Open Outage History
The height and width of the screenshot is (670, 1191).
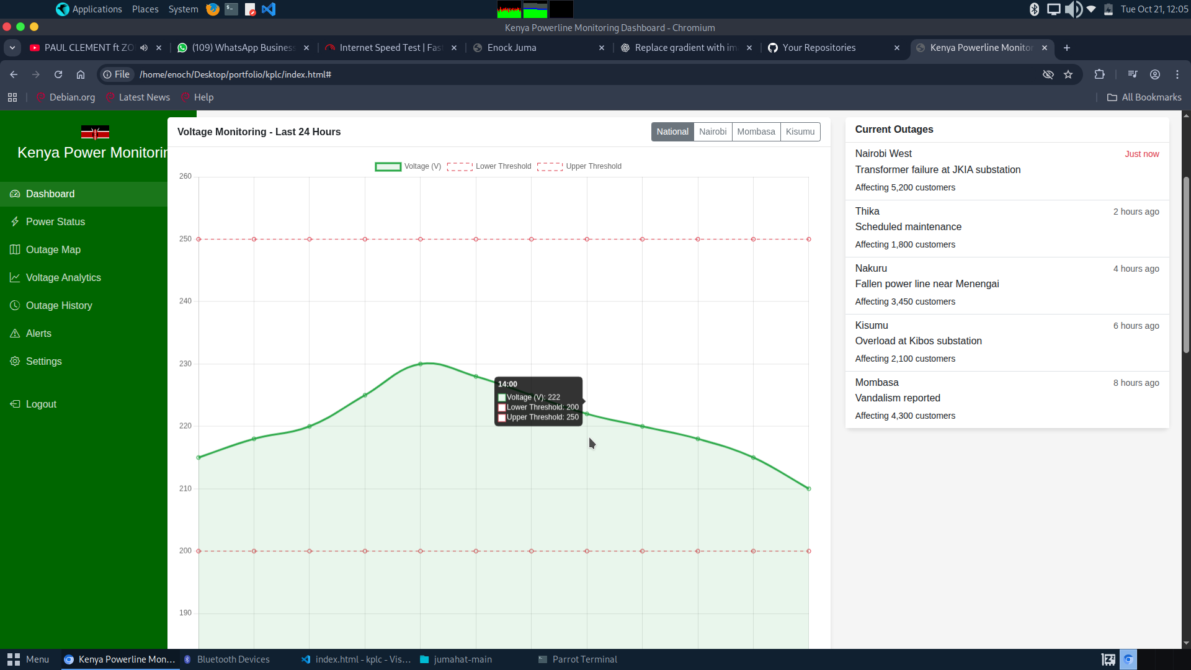click(59, 305)
